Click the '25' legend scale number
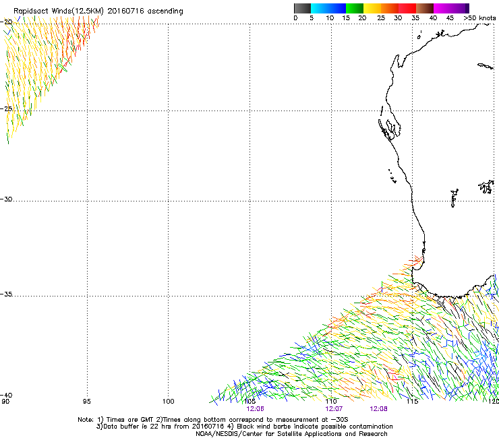This screenshot has height=438, width=499. [x=381, y=18]
